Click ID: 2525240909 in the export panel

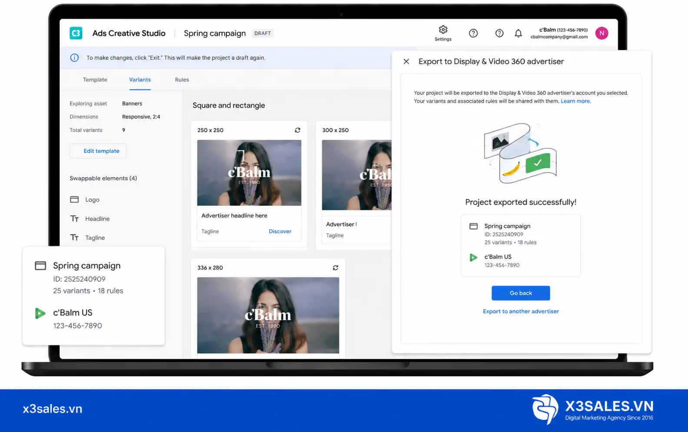point(504,234)
